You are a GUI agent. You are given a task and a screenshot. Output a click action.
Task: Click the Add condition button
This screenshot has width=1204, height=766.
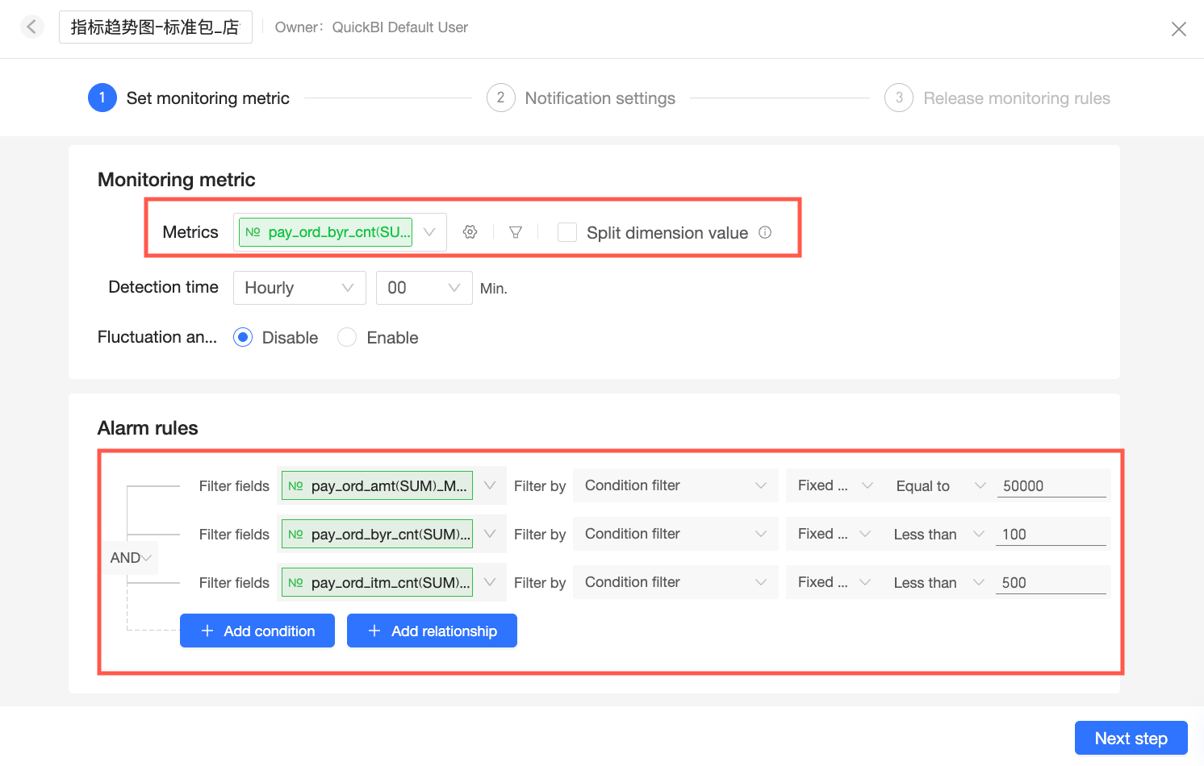point(257,631)
